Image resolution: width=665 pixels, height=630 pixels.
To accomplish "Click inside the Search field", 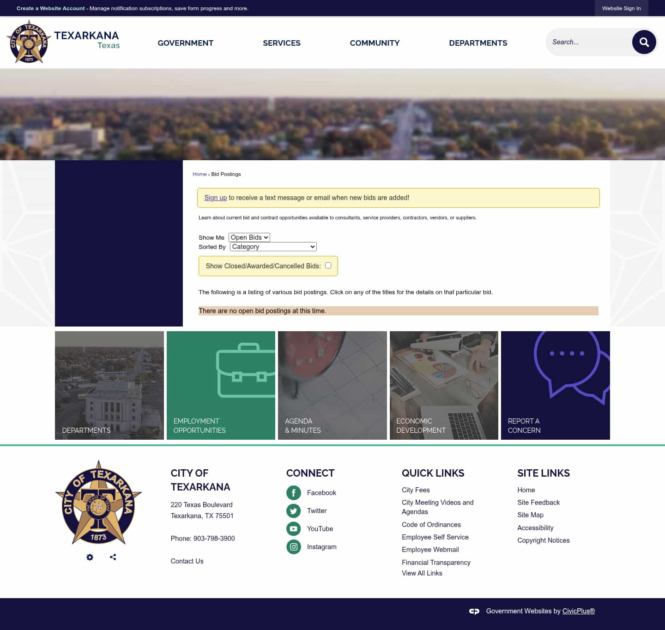I will tap(589, 42).
